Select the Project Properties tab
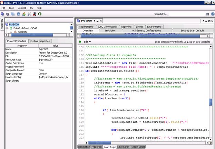 click(17, 41)
